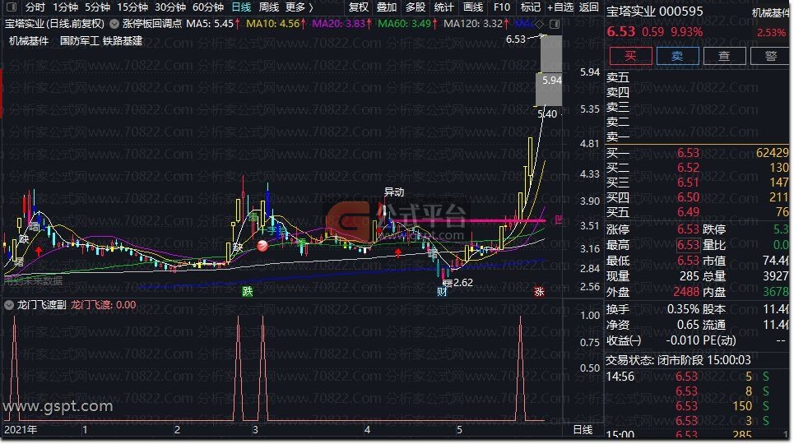The height and width of the screenshot is (444, 794).
Task: Click the green 跌 marker below the chart
Action: coord(247,291)
